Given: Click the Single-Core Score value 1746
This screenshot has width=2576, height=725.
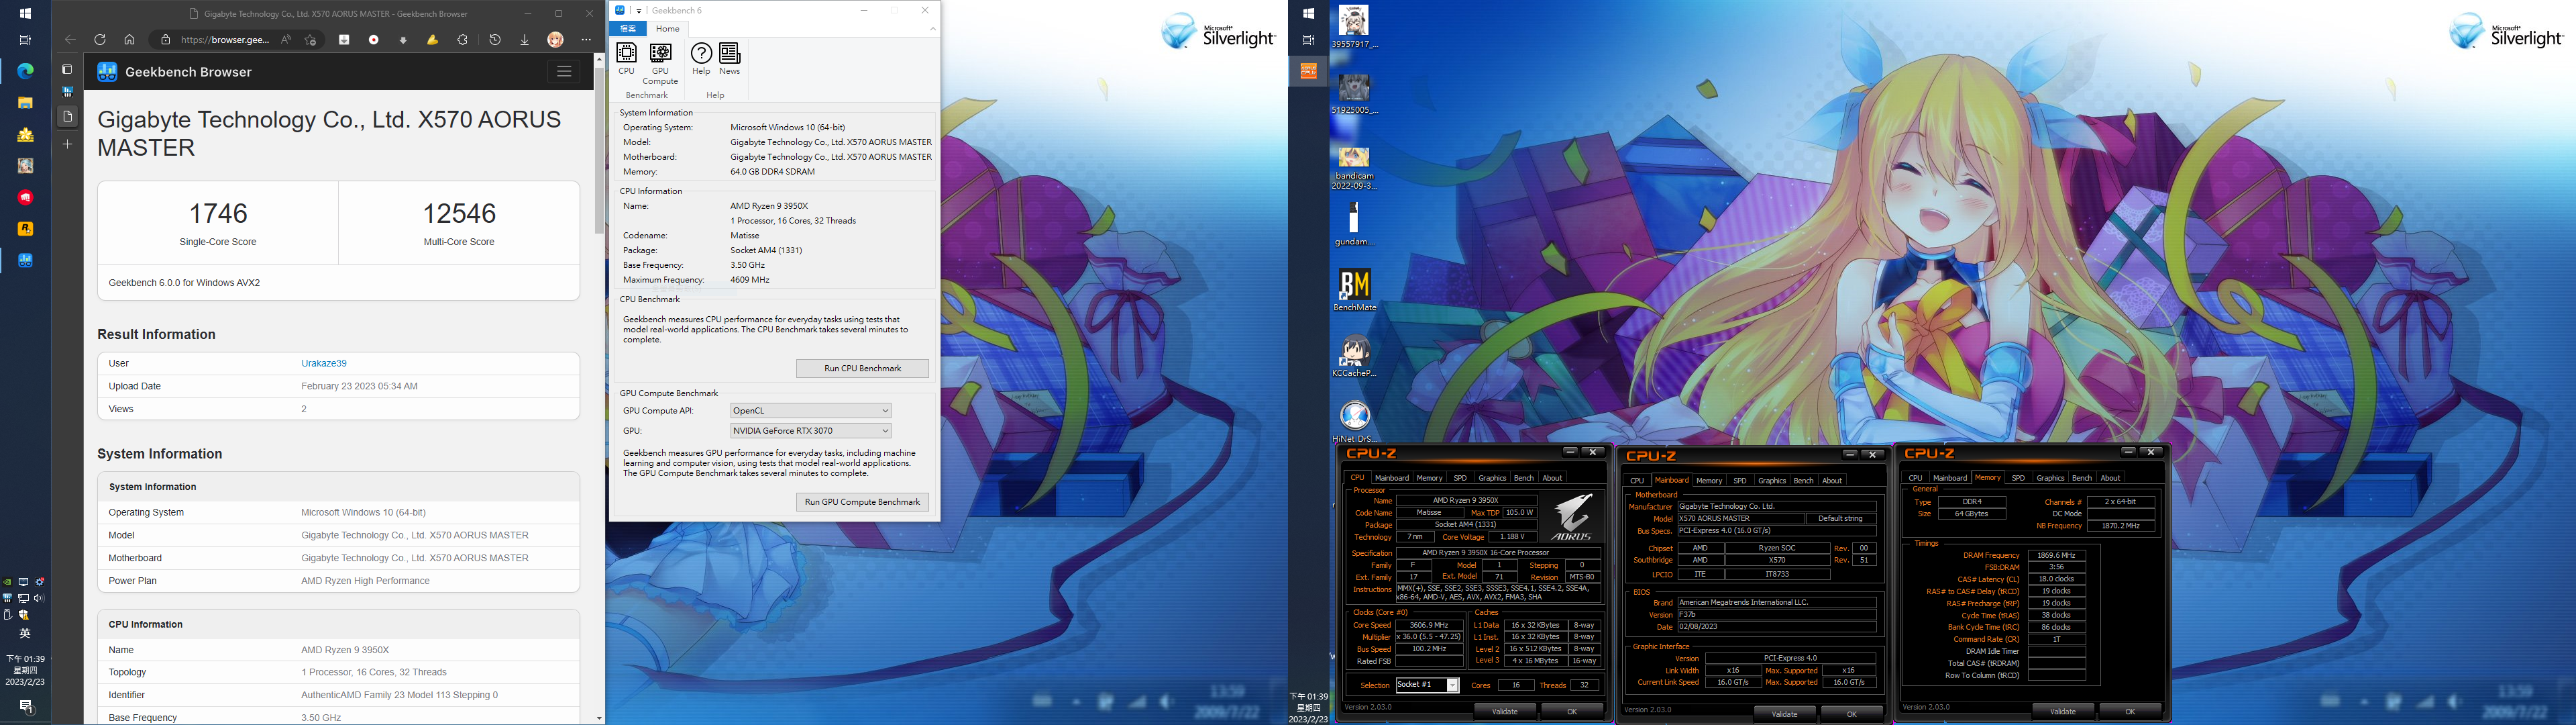Looking at the screenshot, I should tap(218, 213).
